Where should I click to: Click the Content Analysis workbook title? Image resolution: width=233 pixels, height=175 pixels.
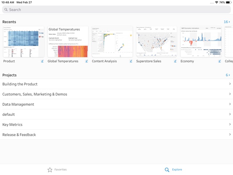click(x=104, y=61)
